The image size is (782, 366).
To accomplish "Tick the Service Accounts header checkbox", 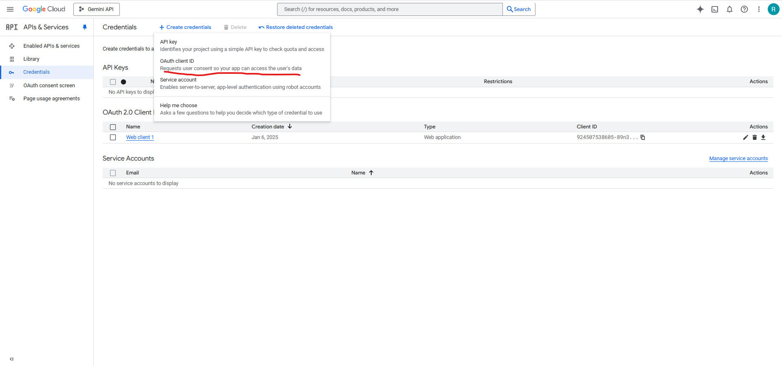I will pos(113,173).
